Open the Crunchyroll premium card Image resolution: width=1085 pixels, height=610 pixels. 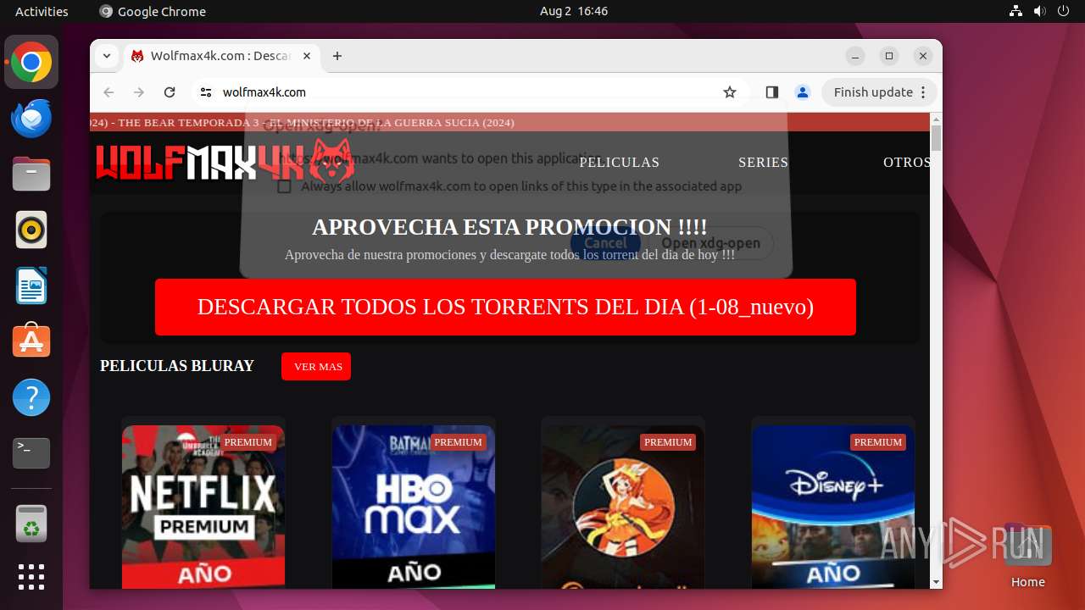pyautogui.click(x=623, y=507)
